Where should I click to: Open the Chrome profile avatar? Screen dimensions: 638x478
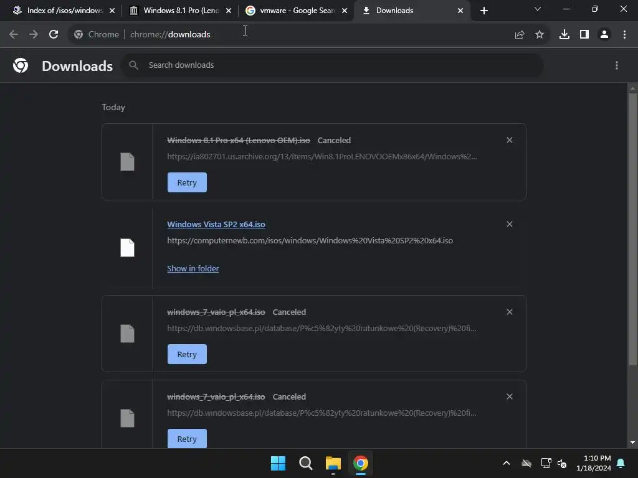(x=604, y=35)
